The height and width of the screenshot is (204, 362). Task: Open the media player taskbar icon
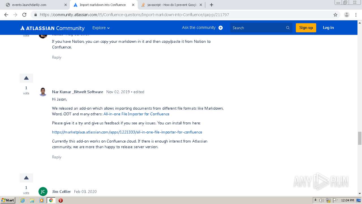click(42, 200)
